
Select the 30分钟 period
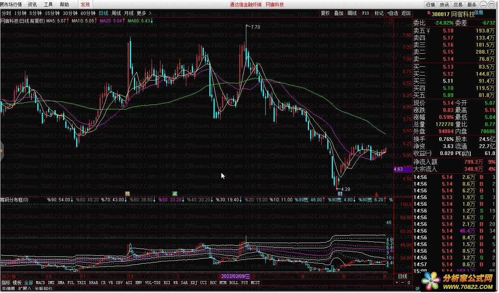[70, 13]
